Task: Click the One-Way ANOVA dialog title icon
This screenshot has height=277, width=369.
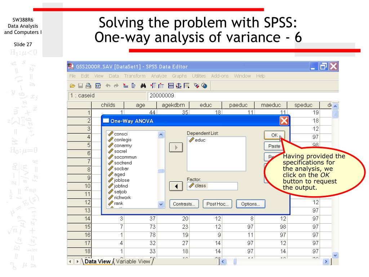Action: (106, 121)
